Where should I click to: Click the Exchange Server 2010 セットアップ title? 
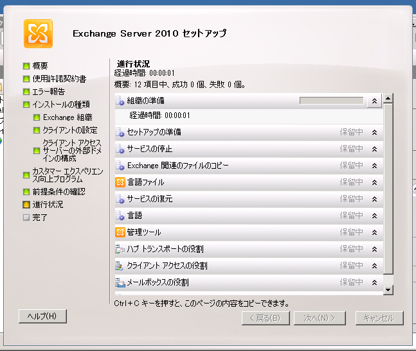(x=150, y=33)
